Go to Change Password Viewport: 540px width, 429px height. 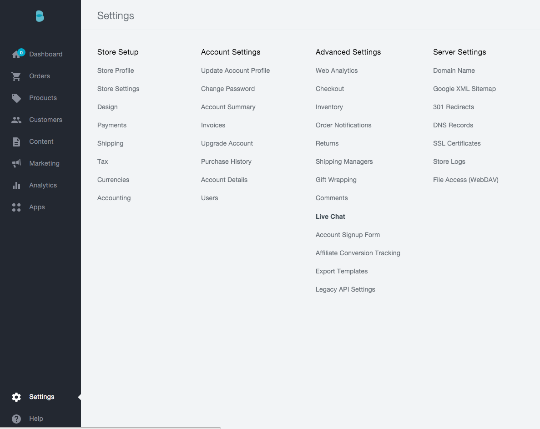[x=228, y=89]
